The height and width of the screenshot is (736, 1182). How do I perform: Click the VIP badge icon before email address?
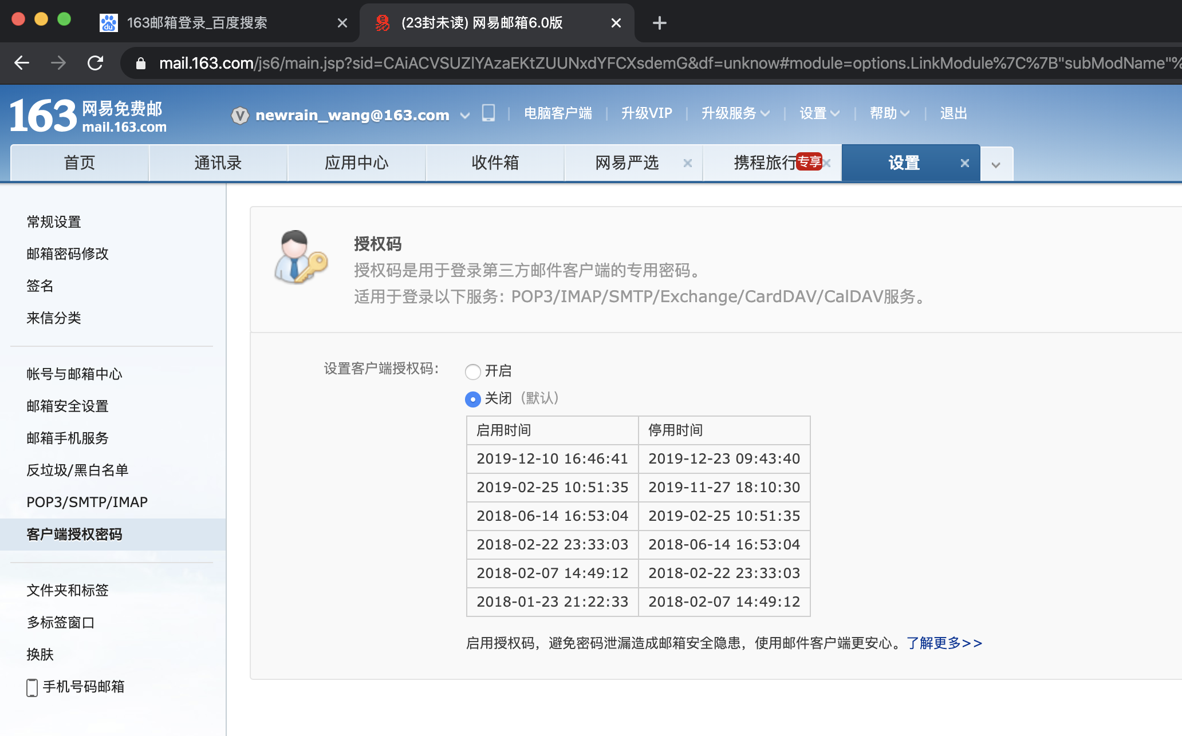click(x=240, y=115)
